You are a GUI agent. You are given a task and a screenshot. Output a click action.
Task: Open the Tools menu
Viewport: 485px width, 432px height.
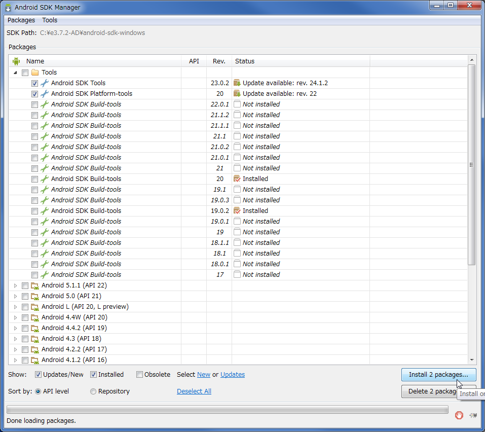(x=50, y=20)
